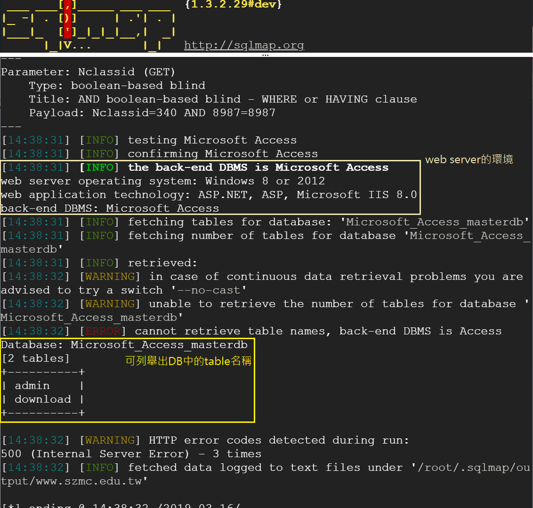The image size is (533, 508).
Task: Select the 'admin' table row
Action: (x=43, y=386)
